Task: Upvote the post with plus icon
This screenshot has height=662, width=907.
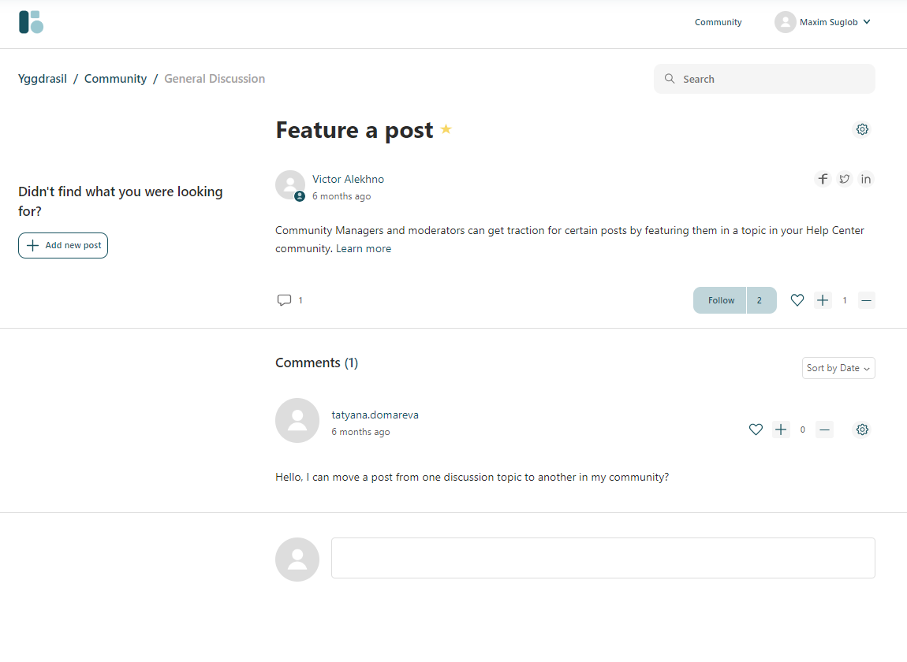Action: click(823, 300)
